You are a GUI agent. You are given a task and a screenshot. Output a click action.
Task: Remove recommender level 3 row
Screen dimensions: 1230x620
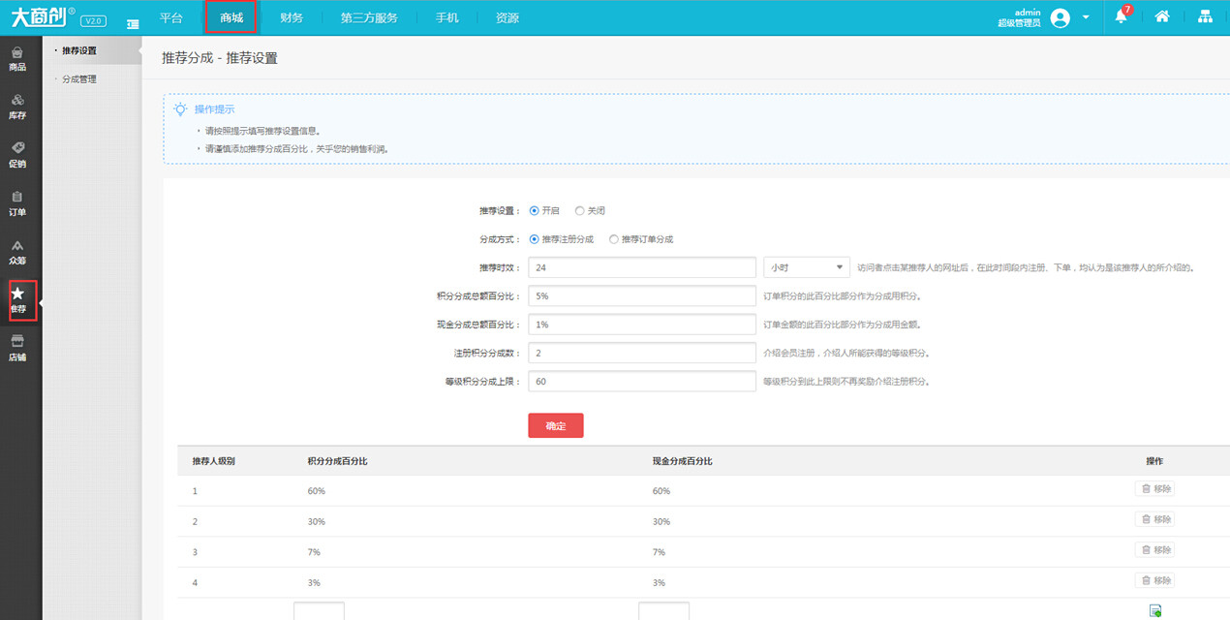1154,549
